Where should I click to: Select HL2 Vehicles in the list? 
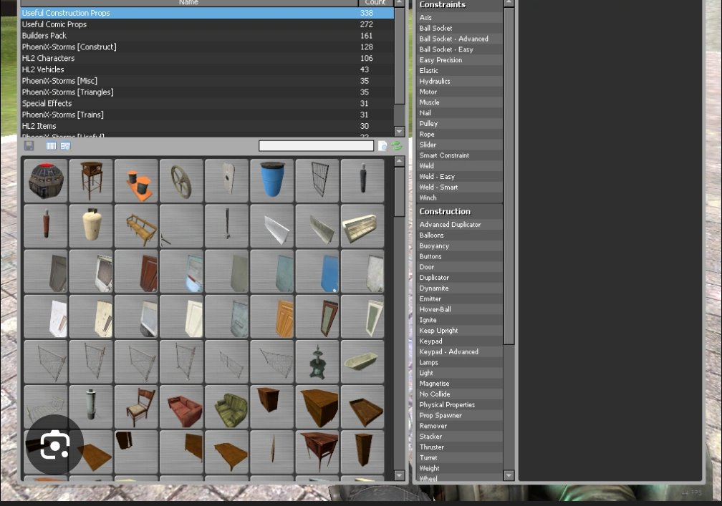coord(207,69)
